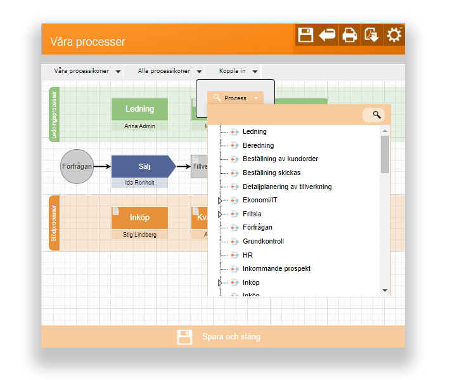Viewport: 455px width, 380px height.
Task: Click Stig Lindberg owner label
Action: tap(139, 235)
